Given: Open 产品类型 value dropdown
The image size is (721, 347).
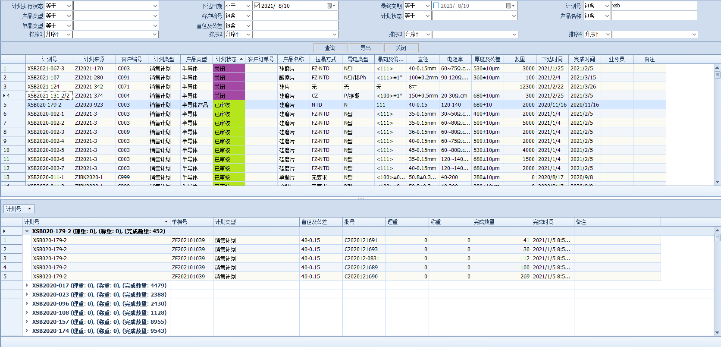Looking at the screenshot, I should tap(155, 16).
